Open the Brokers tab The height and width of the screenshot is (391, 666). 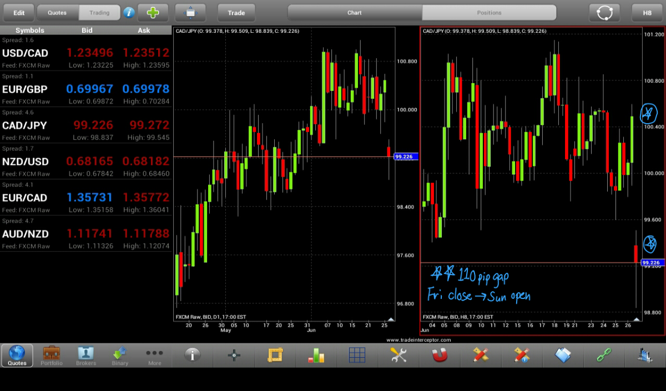click(x=86, y=356)
